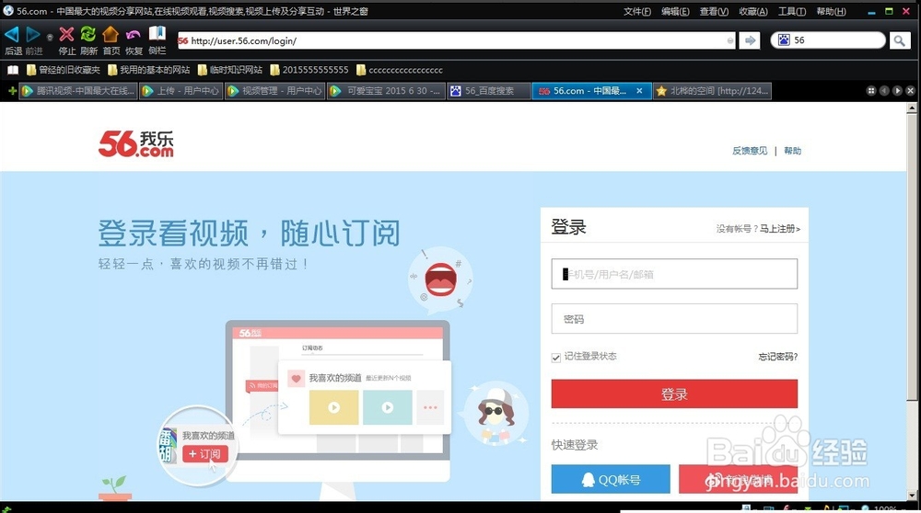Switch to the 可爱宝宝 2015 6 30 tab

[x=386, y=91]
